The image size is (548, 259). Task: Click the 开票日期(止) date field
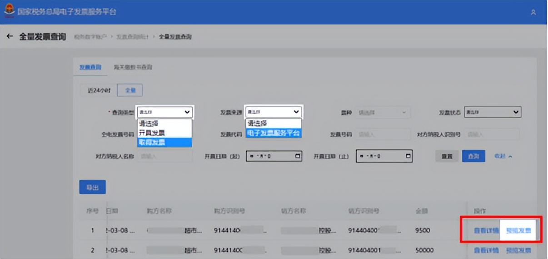(x=384, y=156)
